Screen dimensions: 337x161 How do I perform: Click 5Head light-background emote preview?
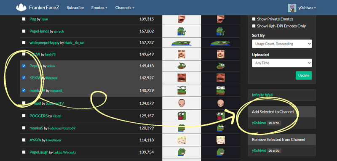tap(182, 103)
